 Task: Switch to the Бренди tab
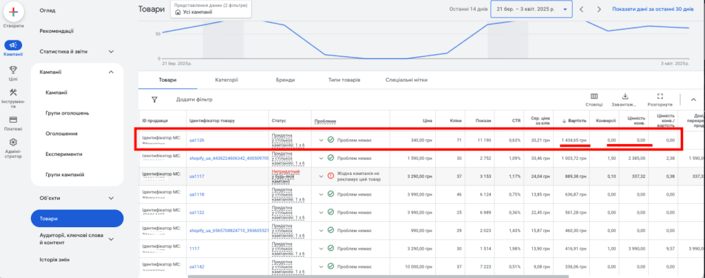click(x=286, y=80)
